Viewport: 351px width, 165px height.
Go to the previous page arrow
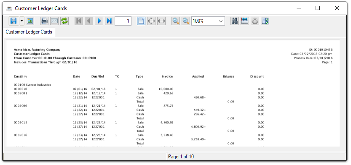click(88, 21)
